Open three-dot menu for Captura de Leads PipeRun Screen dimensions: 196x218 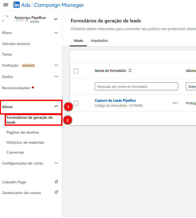pyautogui.click(x=175, y=103)
